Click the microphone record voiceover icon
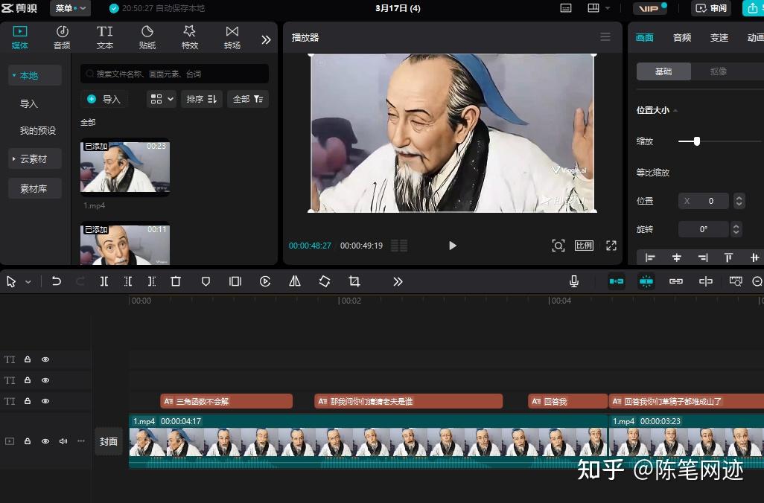The height and width of the screenshot is (503, 764). click(x=574, y=281)
